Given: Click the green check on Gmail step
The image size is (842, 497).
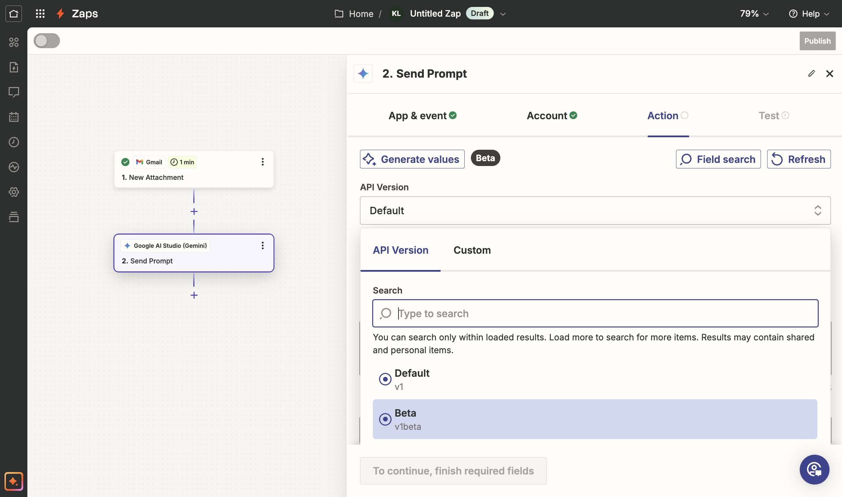Looking at the screenshot, I should click(x=125, y=162).
